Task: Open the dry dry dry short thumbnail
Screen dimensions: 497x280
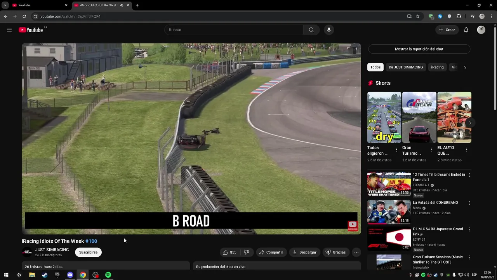Action: coord(384,117)
